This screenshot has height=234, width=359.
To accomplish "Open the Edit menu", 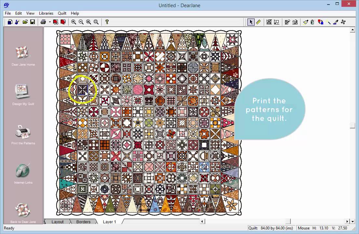I will (19, 13).
